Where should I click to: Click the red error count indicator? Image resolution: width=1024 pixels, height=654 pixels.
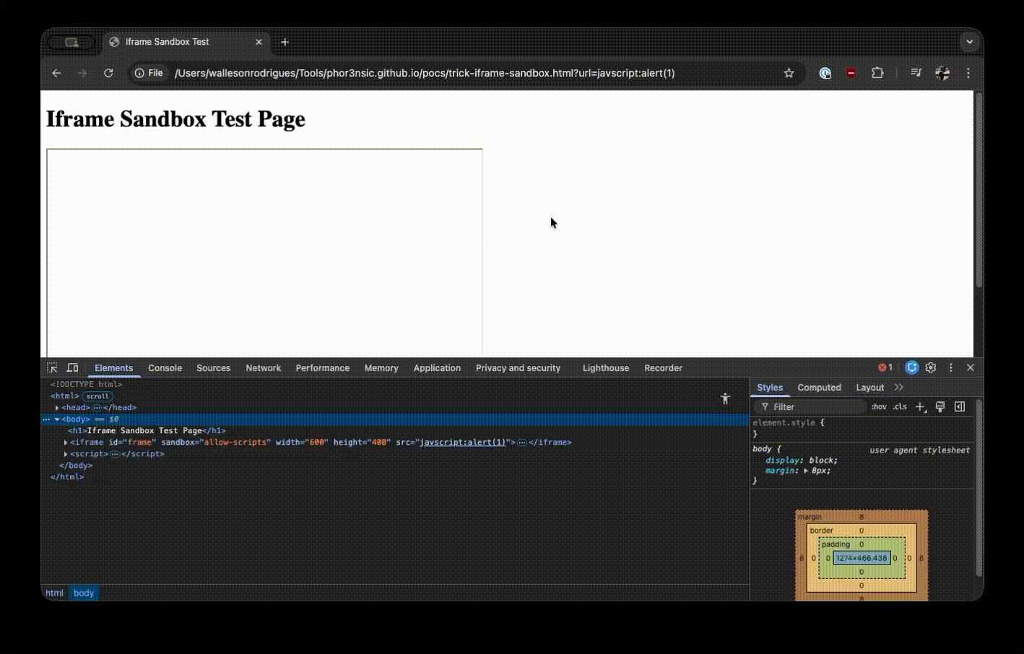pos(885,367)
